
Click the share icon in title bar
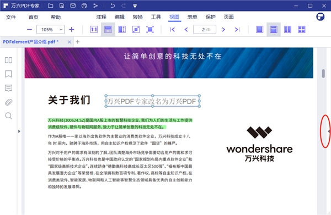(x=95, y=5)
